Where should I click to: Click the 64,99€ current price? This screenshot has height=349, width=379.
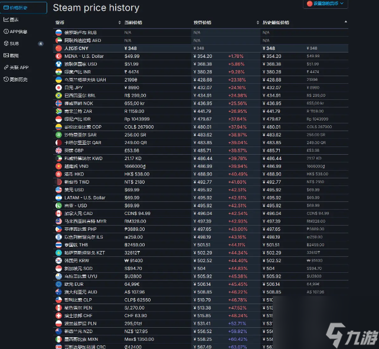[132, 284]
